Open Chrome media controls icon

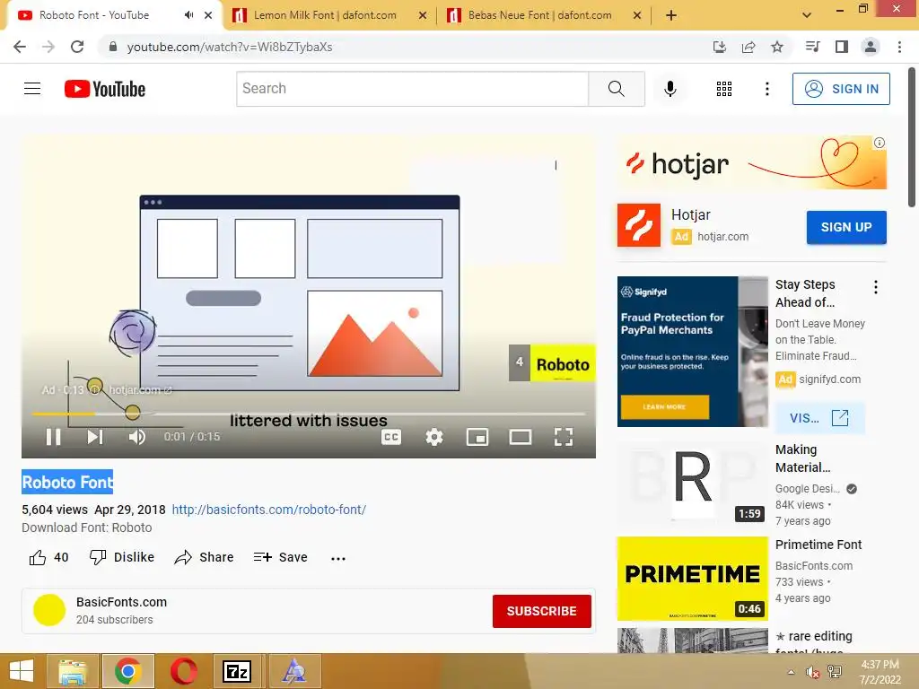click(x=812, y=47)
